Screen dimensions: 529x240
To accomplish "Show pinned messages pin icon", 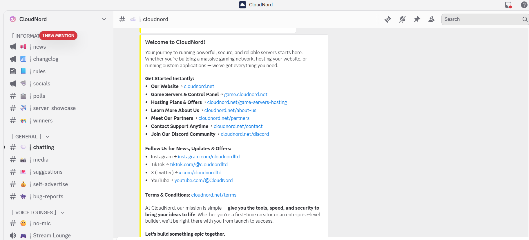I will (417, 19).
